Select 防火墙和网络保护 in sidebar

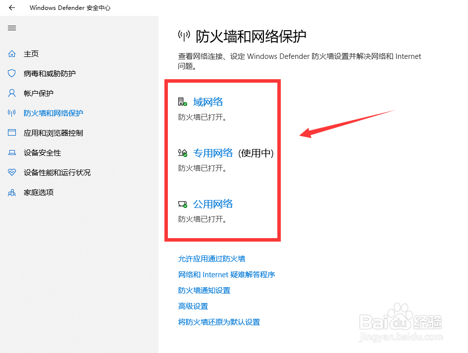coord(53,113)
